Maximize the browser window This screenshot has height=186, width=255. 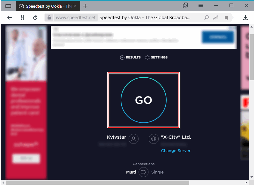(x=231, y=6)
